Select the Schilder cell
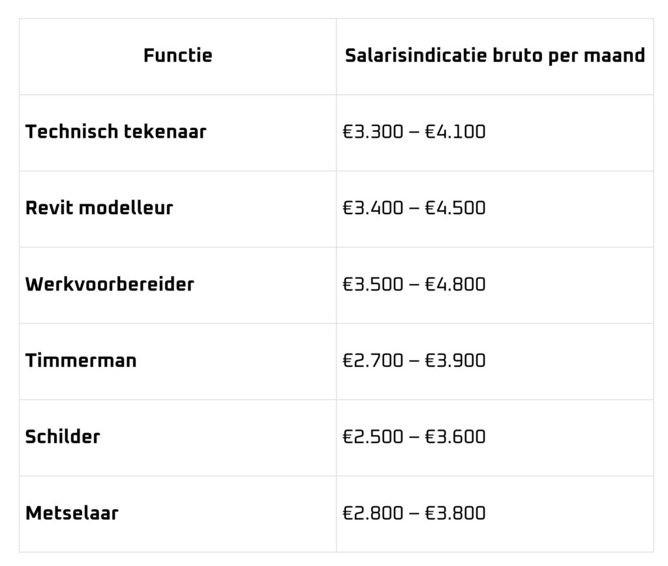The width and height of the screenshot is (668, 566). 177,438
